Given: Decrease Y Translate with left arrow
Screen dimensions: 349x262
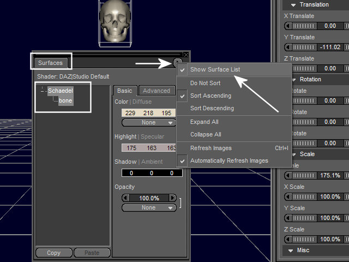Looking at the screenshot, I should coord(288,47).
